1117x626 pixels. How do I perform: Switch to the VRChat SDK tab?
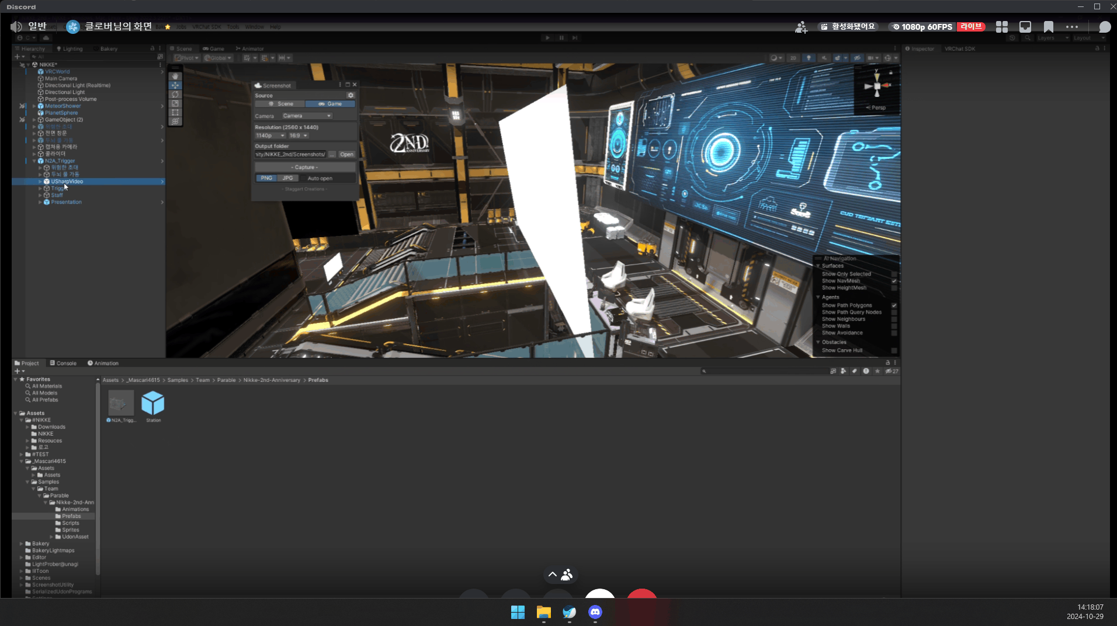960,49
